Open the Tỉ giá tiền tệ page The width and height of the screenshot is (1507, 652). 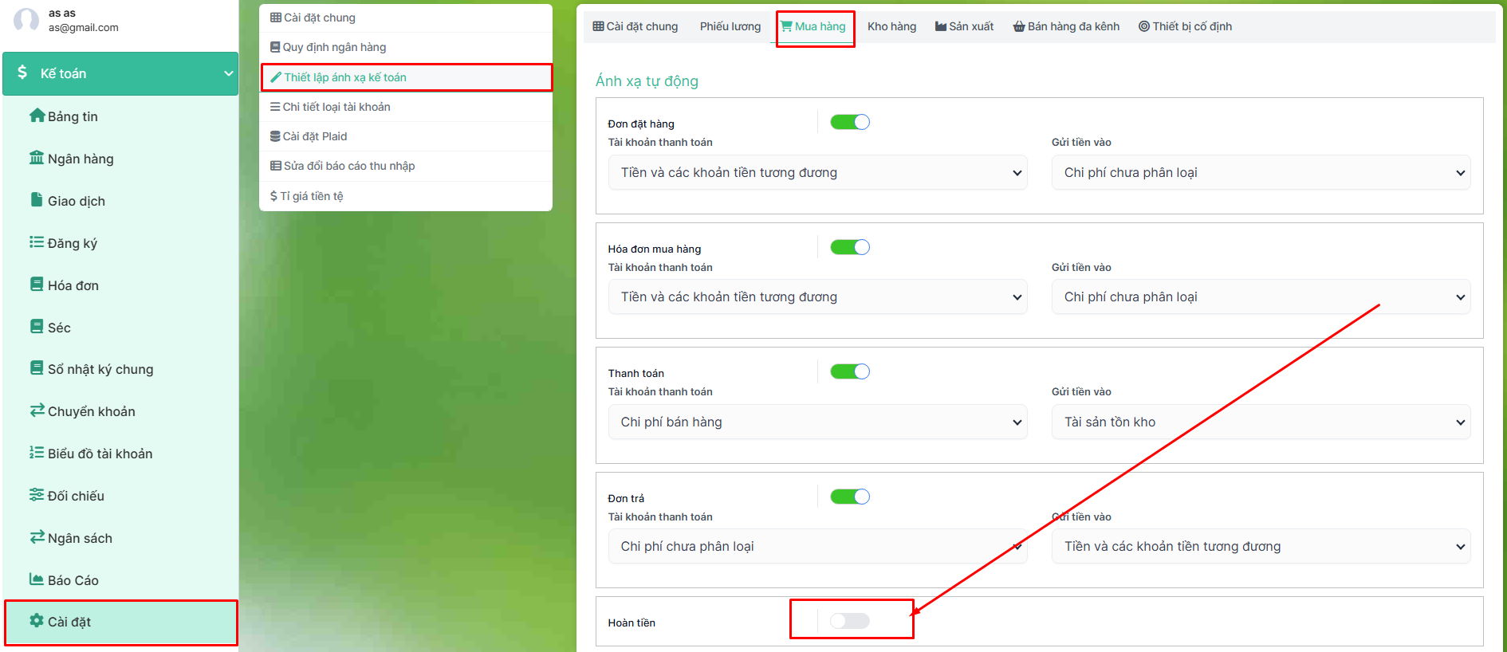click(x=311, y=196)
